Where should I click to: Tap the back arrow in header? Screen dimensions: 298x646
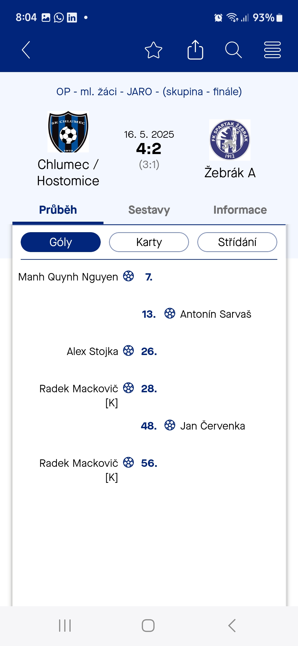point(26,50)
